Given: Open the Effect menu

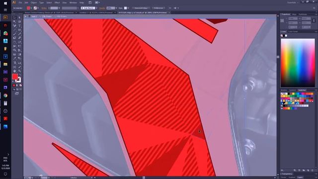Looking at the screenshot, I should 57,2.
